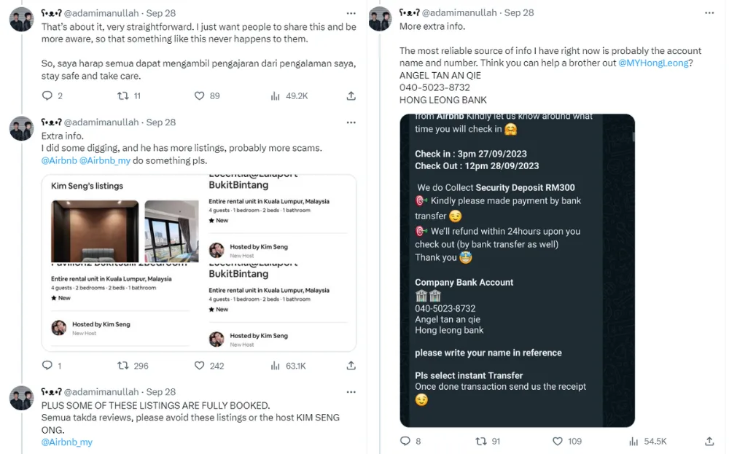The width and height of the screenshot is (729, 454).
Task: Retweet the tweet with 11 retweets
Action: tap(123, 95)
